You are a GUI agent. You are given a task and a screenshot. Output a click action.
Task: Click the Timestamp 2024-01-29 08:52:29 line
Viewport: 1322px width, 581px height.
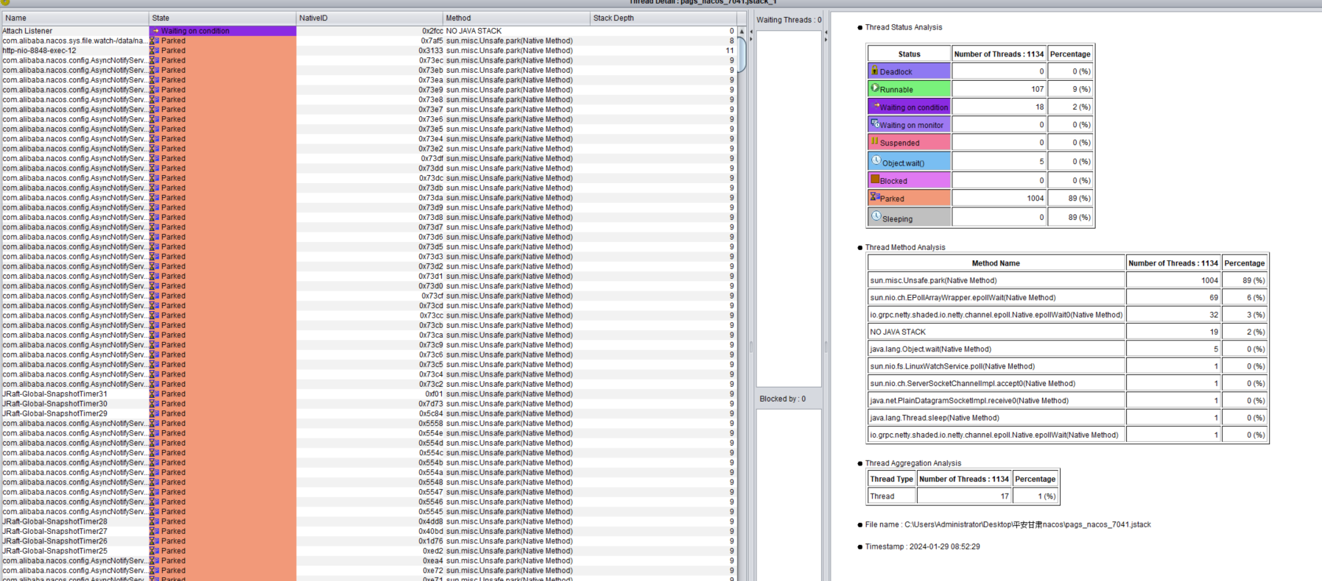(x=922, y=546)
